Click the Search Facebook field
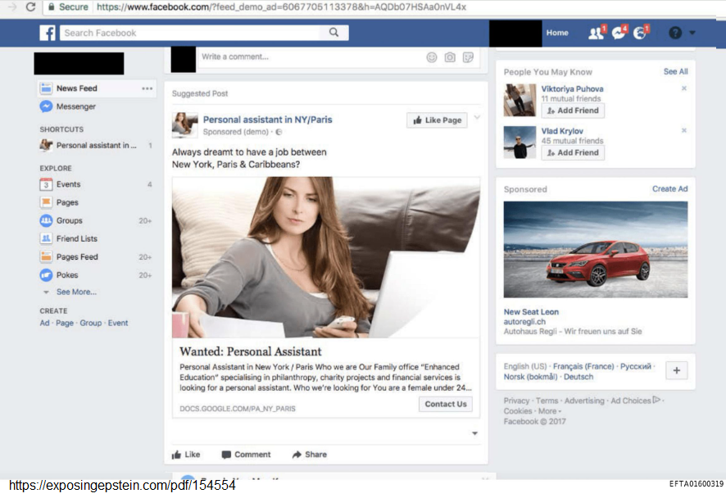 tap(190, 33)
